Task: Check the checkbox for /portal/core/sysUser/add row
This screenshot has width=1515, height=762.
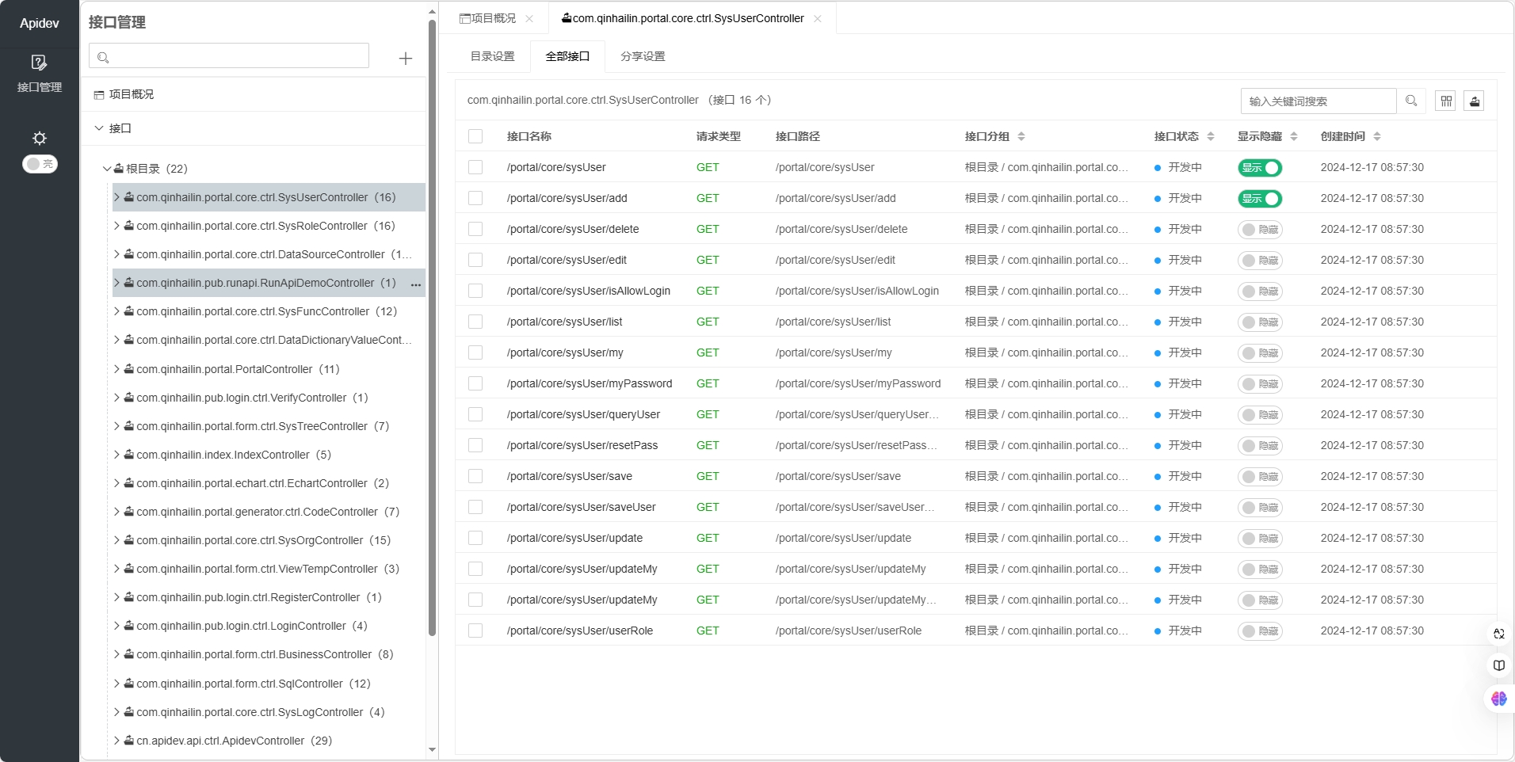Action: click(x=475, y=198)
